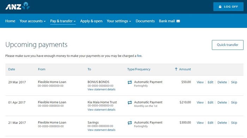Click the Bank mail envelope icon

point(178,21)
